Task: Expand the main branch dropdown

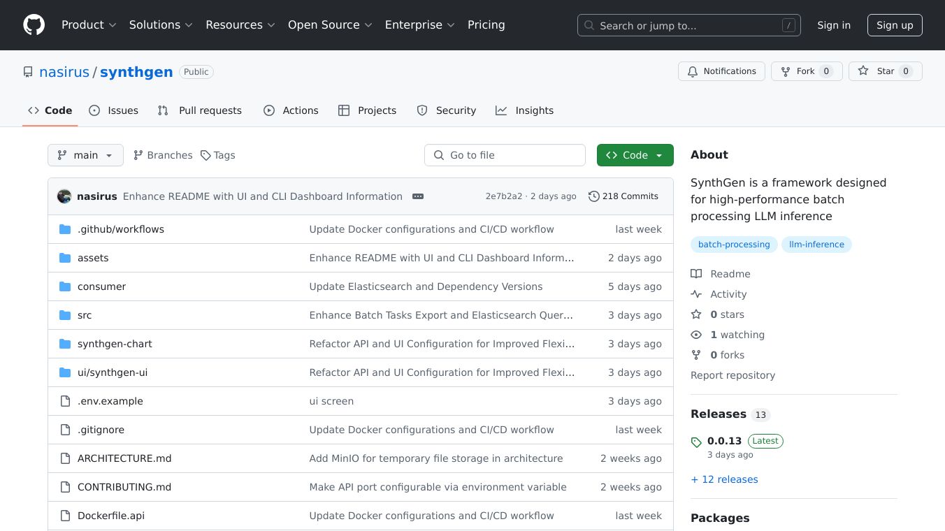Action: 85,155
